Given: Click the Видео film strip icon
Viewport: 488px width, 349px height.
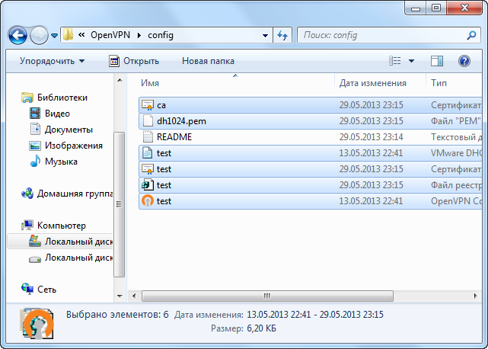Looking at the screenshot, I should pos(35,114).
